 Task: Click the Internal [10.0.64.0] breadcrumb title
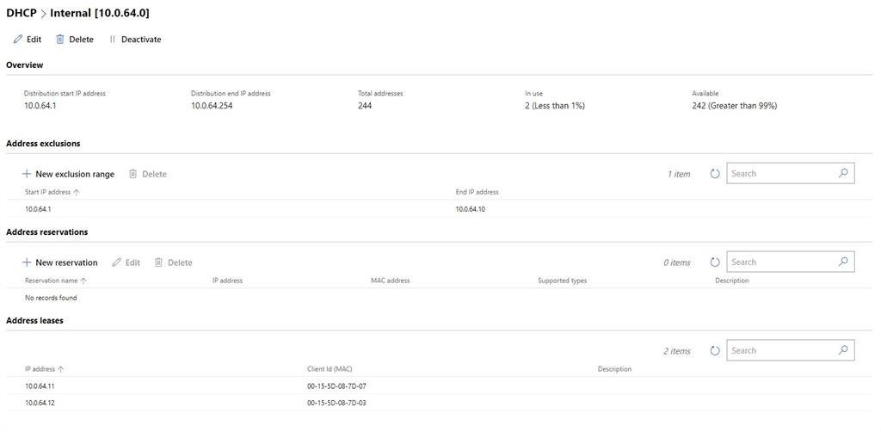[100, 13]
